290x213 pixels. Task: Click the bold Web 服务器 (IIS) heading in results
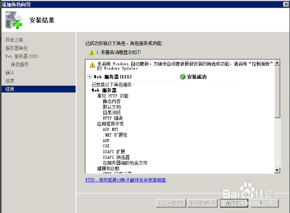click(x=113, y=77)
